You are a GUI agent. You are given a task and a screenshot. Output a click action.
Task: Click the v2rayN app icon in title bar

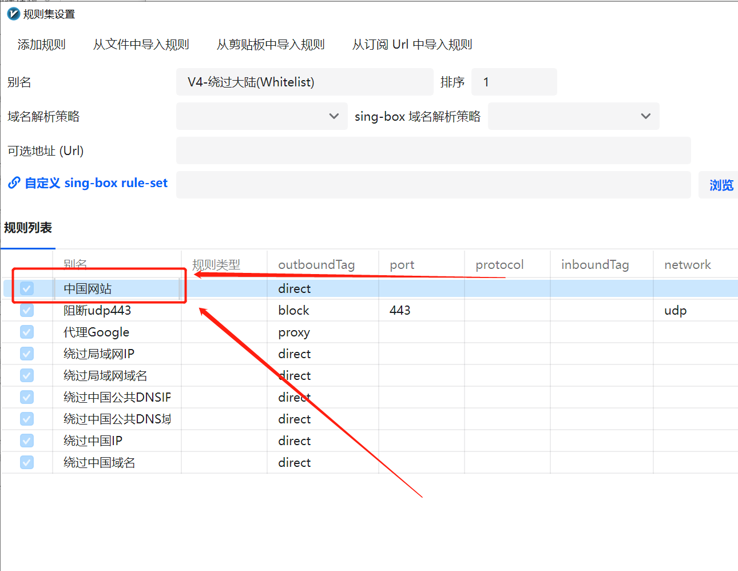(13, 14)
